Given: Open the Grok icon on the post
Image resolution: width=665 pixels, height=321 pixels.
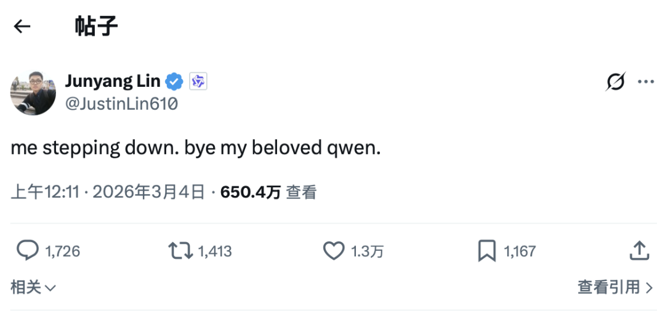Looking at the screenshot, I should [616, 81].
